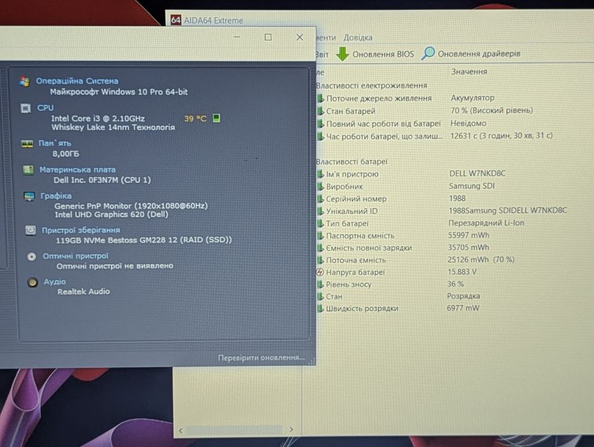
Task: Open the Довідка menu in AIDA64
Action: (x=358, y=38)
